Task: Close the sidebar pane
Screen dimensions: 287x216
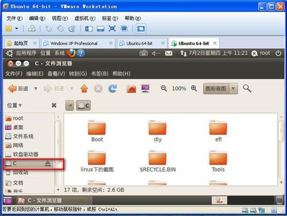Action: pyautogui.click(x=54, y=105)
